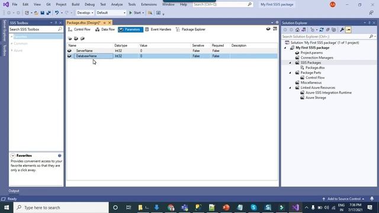Click the SSIS Toolbox icon at designer top right
Image resolution: width=379 pixels, height=213 pixels.
pyautogui.click(x=275, y=29)
